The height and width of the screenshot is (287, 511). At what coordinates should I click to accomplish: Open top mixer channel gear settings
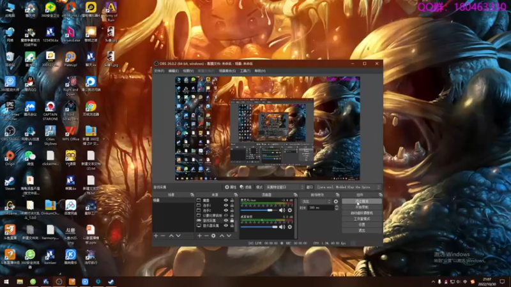coord(290,210)
